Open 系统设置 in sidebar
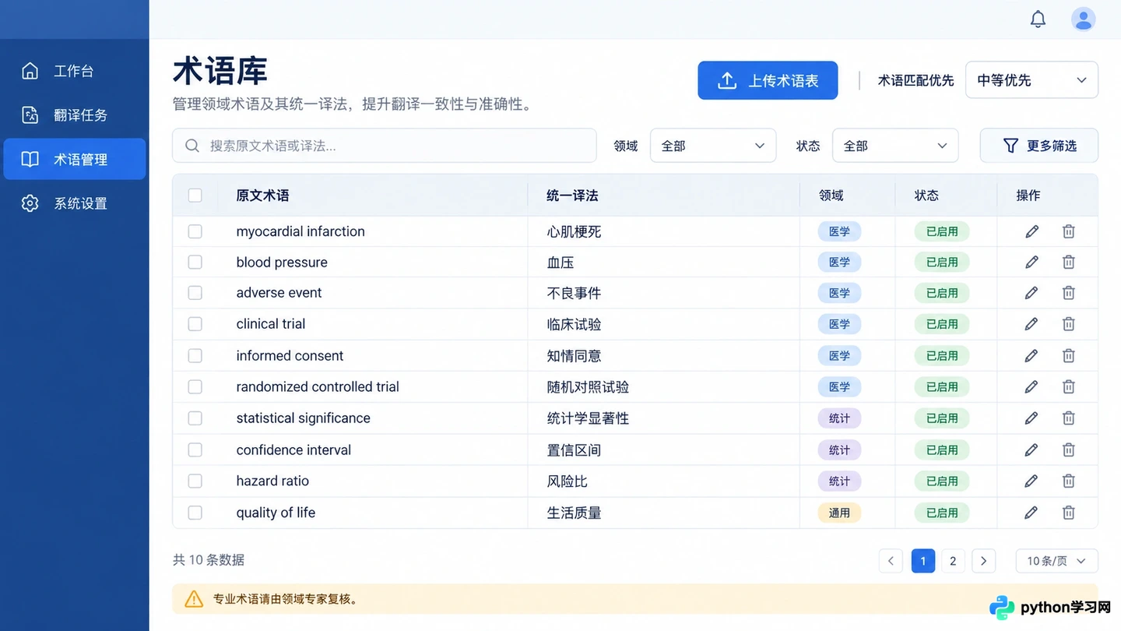The width and height of the screenshot is (1121, 631). pyautogui.click(x=75, y=203)
